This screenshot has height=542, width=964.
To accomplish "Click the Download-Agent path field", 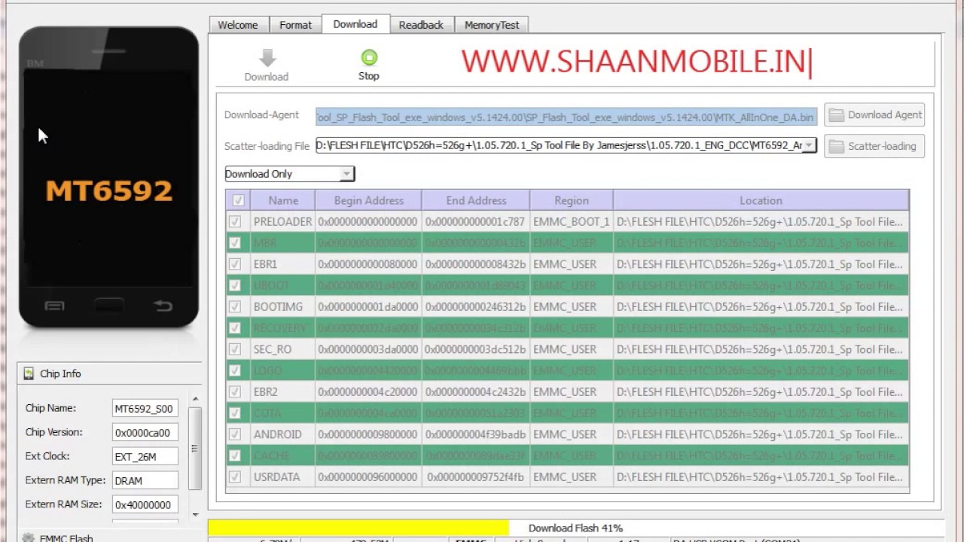I will coord(566,117).
